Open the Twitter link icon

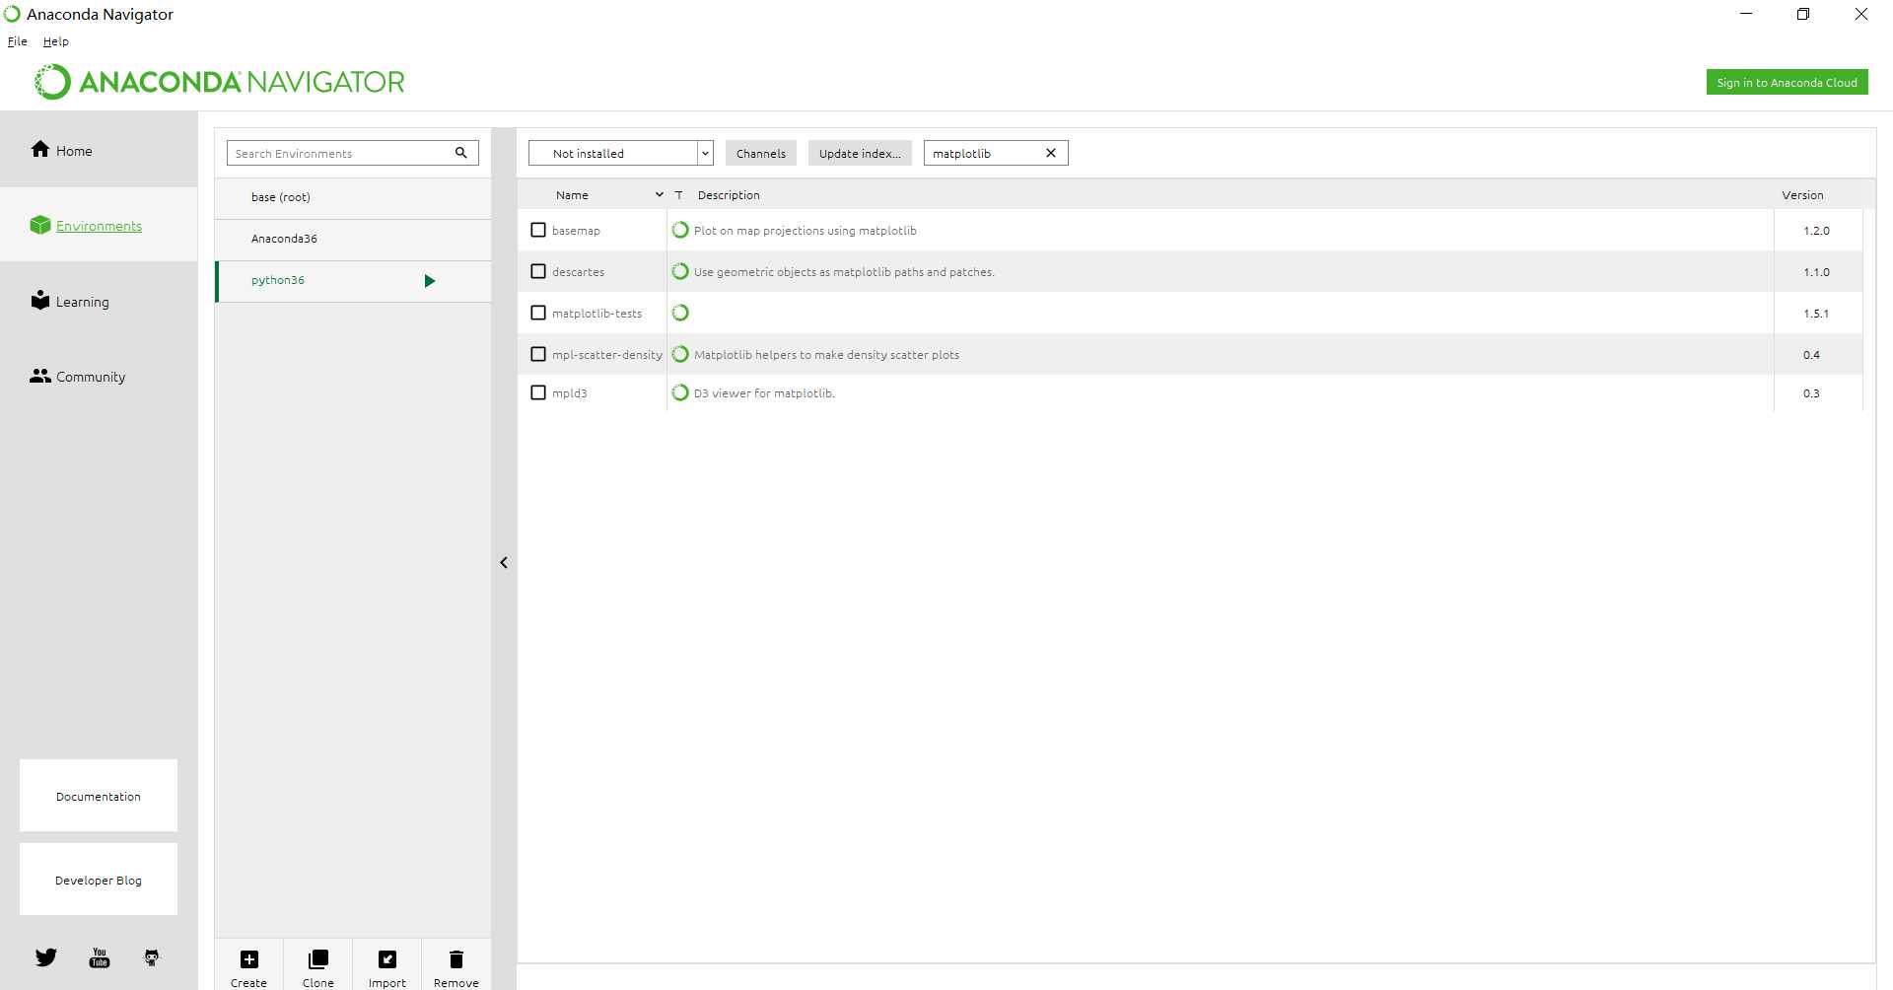click(46, 957)
